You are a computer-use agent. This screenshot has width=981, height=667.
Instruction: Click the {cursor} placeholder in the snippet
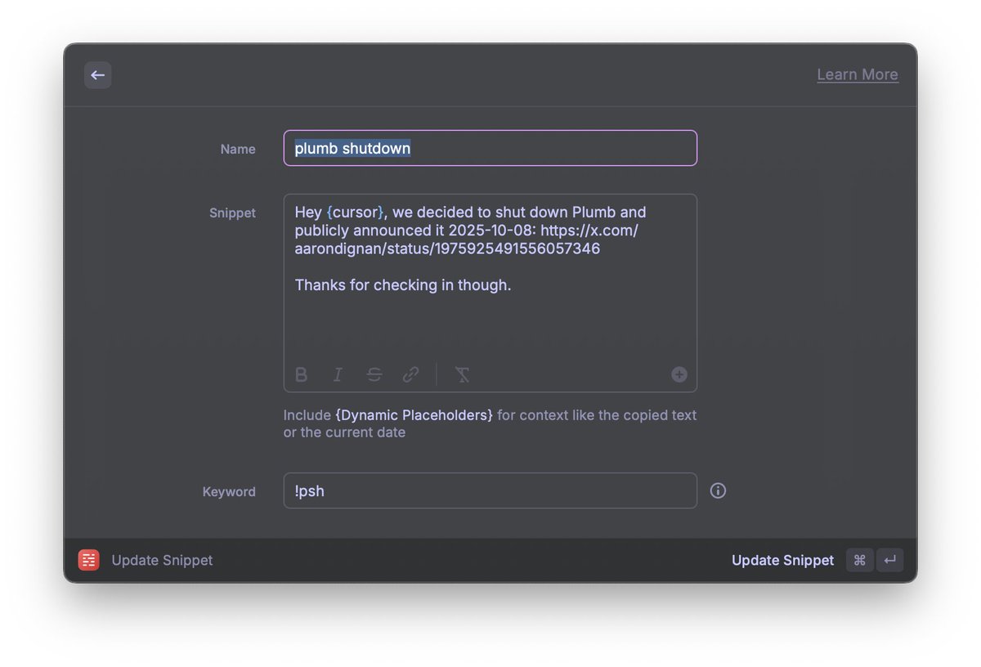(355, 212)
